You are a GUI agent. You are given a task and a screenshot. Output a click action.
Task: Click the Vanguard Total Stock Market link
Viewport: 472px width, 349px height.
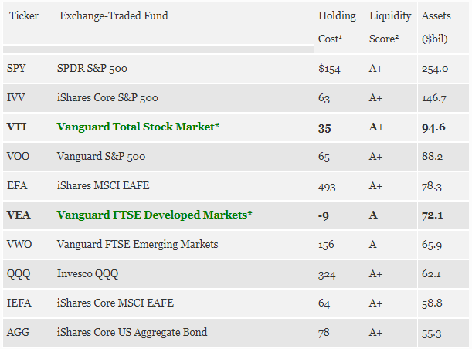138,127
